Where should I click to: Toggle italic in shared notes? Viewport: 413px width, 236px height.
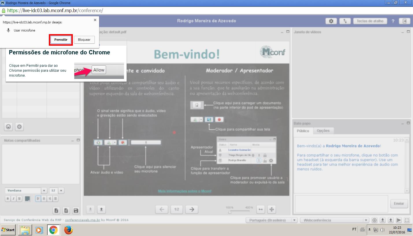14,199
